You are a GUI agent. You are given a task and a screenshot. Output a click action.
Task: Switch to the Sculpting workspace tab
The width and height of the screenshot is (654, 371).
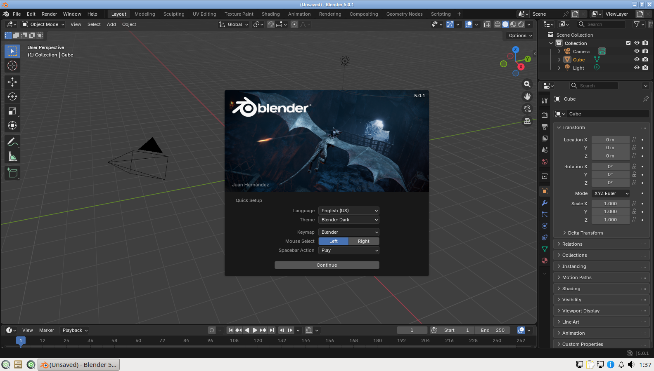(174, 14)
